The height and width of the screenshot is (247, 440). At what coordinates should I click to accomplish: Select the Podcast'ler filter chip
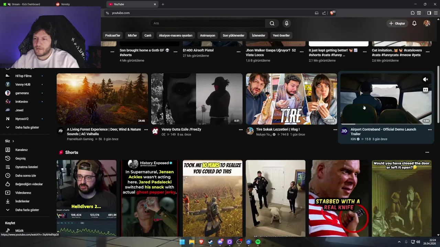coord(112,35)
